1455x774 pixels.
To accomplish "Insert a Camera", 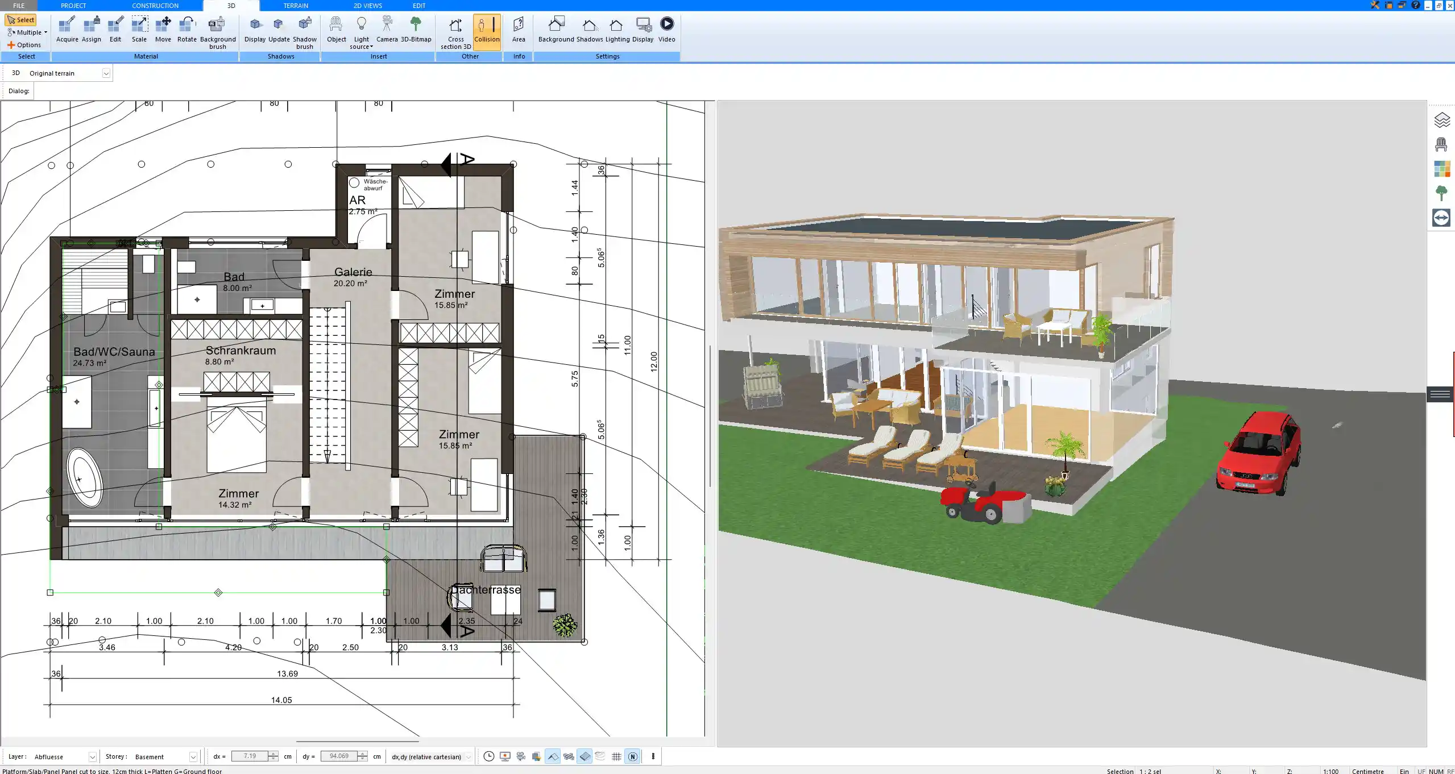I will 387,30.
